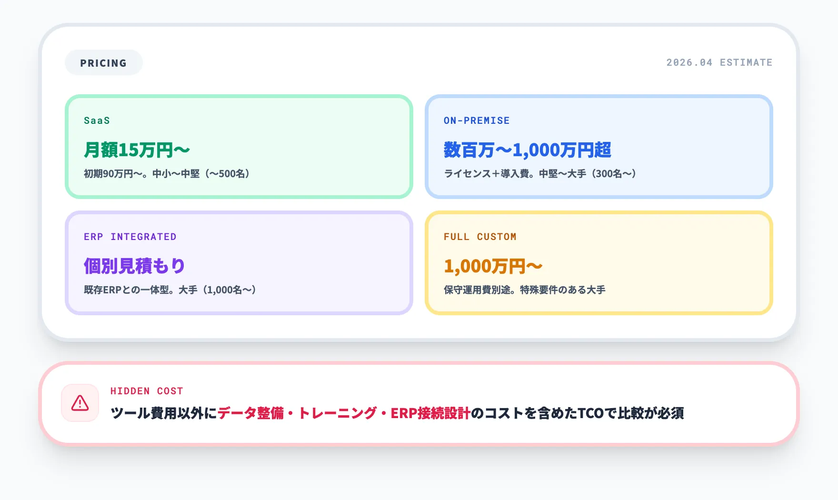Click the 月額15万円〜 price link
838x500 pixels.
[136, 149]
